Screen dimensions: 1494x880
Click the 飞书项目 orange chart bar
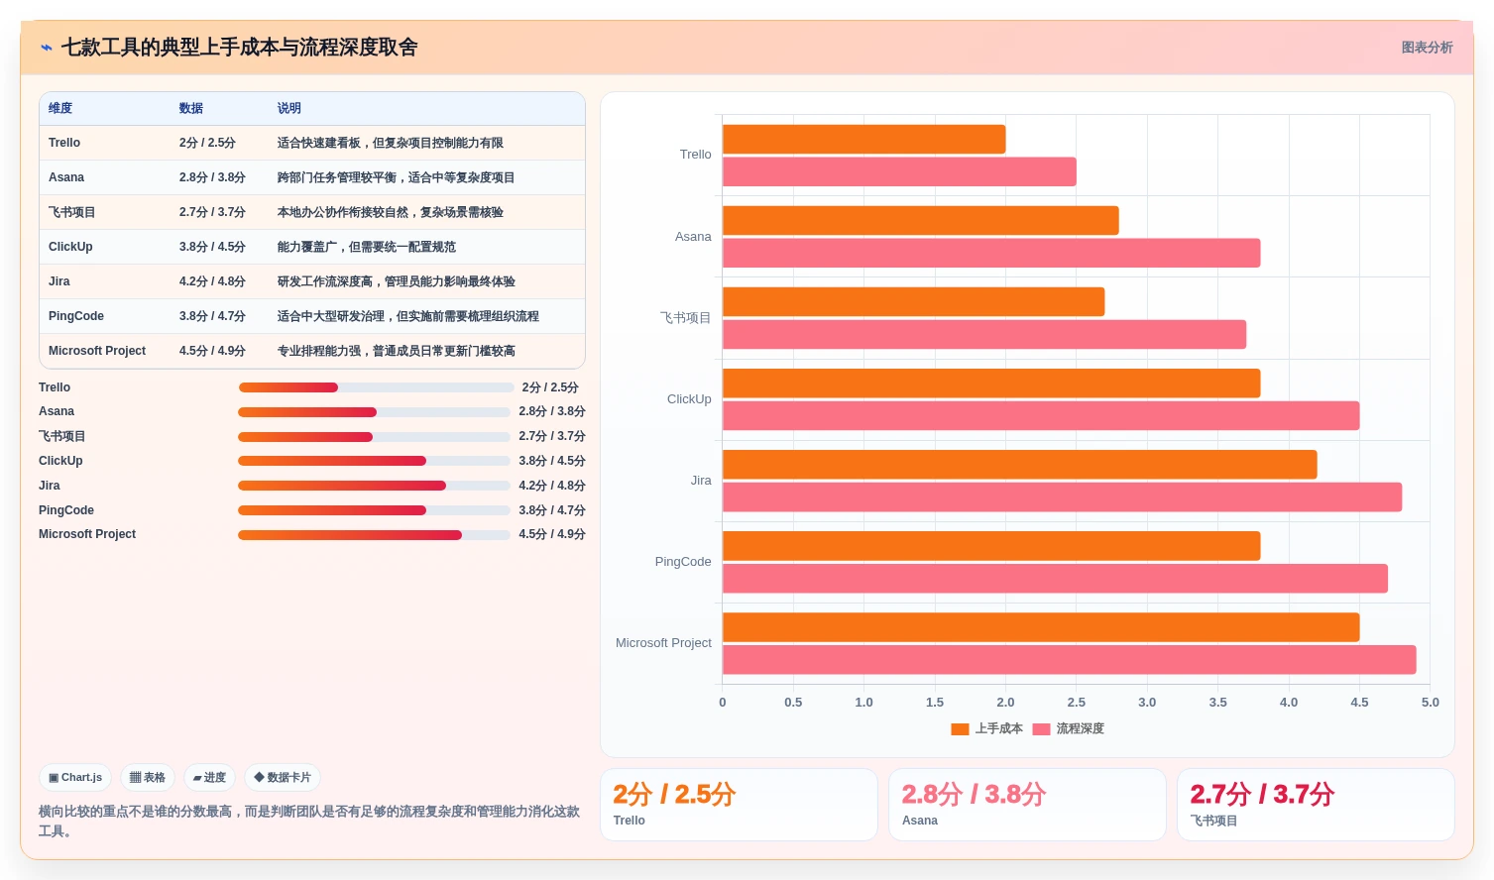point(913,302)
